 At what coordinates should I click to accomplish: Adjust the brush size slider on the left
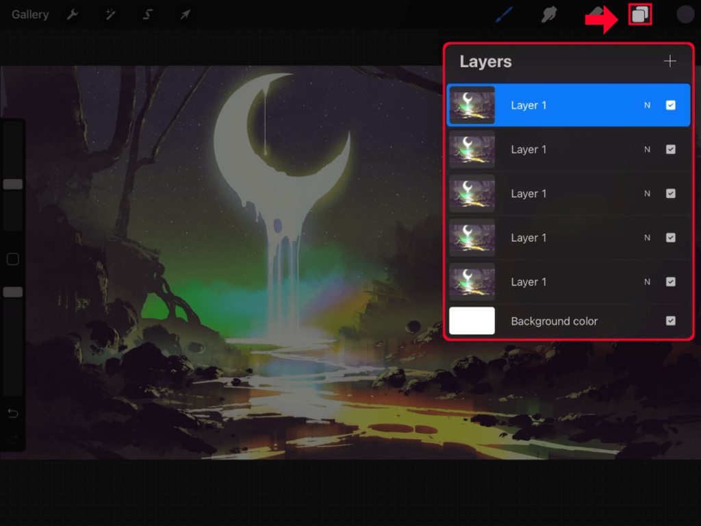[12, 184]
